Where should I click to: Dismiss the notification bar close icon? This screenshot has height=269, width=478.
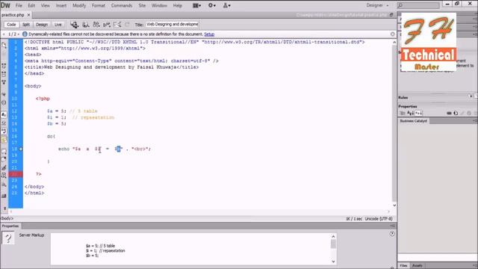point(393,34)
